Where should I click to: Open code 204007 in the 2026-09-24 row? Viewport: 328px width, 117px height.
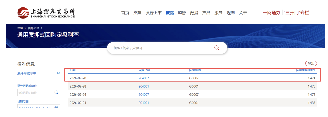[144, 94]
